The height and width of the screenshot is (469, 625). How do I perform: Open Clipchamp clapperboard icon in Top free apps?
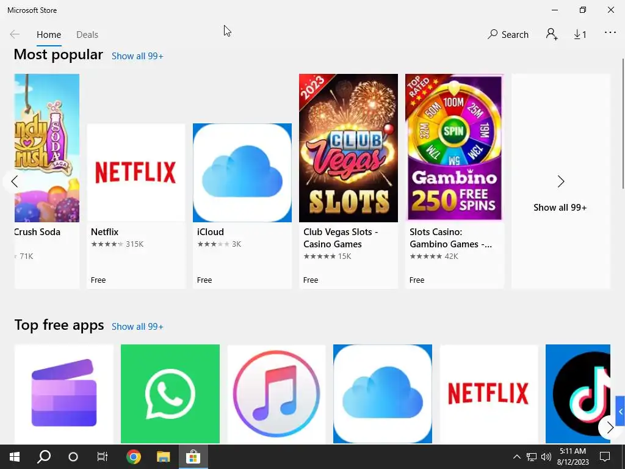tap(64, 394)
